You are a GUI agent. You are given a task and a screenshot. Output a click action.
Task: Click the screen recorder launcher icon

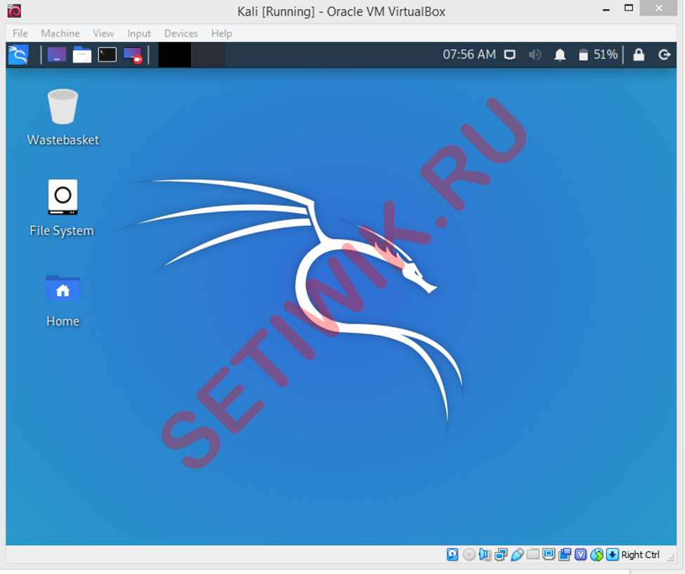(132, 55)
